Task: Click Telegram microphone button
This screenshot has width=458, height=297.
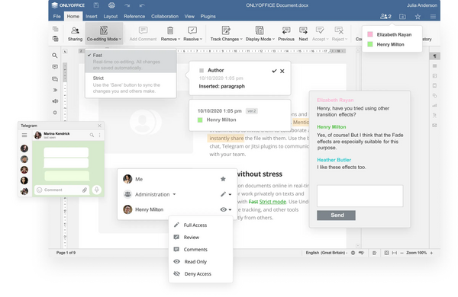Action: pos(97,190)
